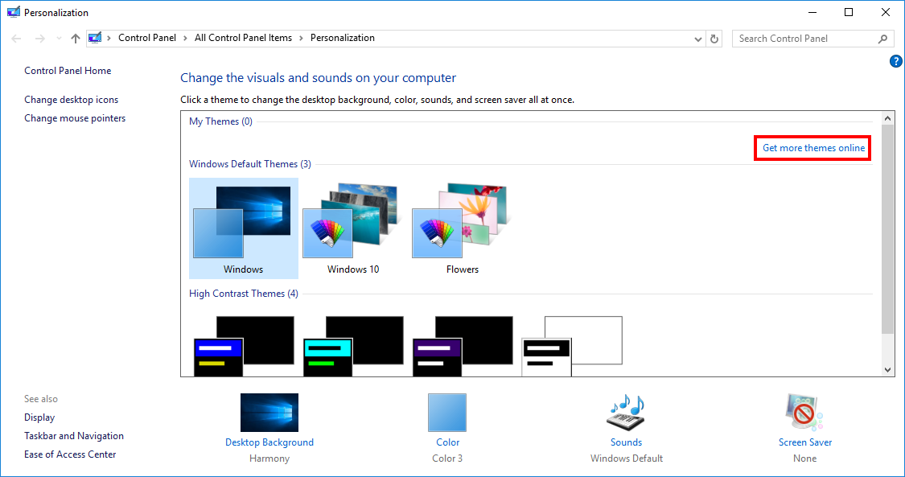
Task: Click the Forward navigation arrow
Action: 40,39
